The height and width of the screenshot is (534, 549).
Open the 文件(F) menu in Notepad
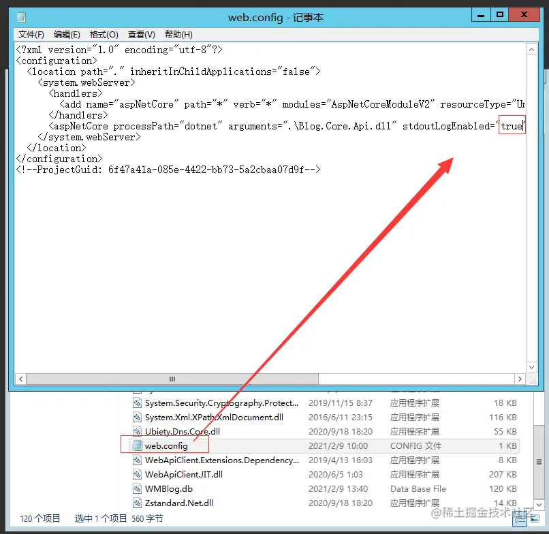click(x=31, y=35)
